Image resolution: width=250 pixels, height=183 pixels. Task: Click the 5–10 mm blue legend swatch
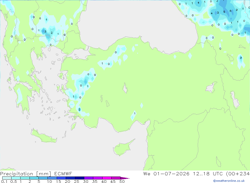[43, 178]
